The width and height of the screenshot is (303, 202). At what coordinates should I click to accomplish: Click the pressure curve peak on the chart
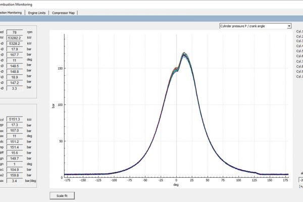click(x=184, y=54)
